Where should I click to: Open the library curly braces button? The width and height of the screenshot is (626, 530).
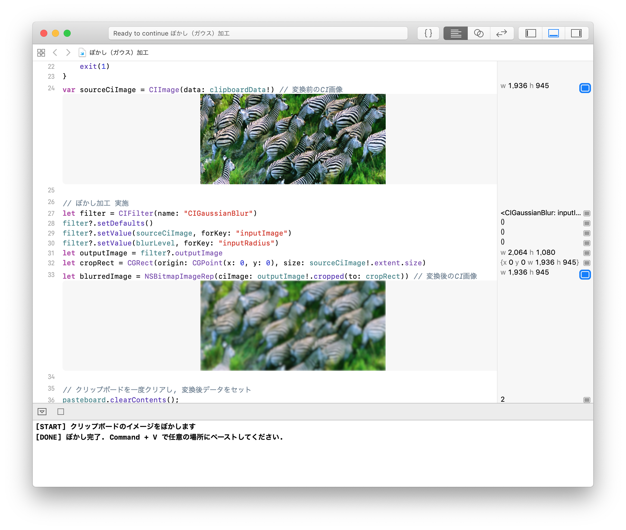pyautogui.click(x=428, y=33)
